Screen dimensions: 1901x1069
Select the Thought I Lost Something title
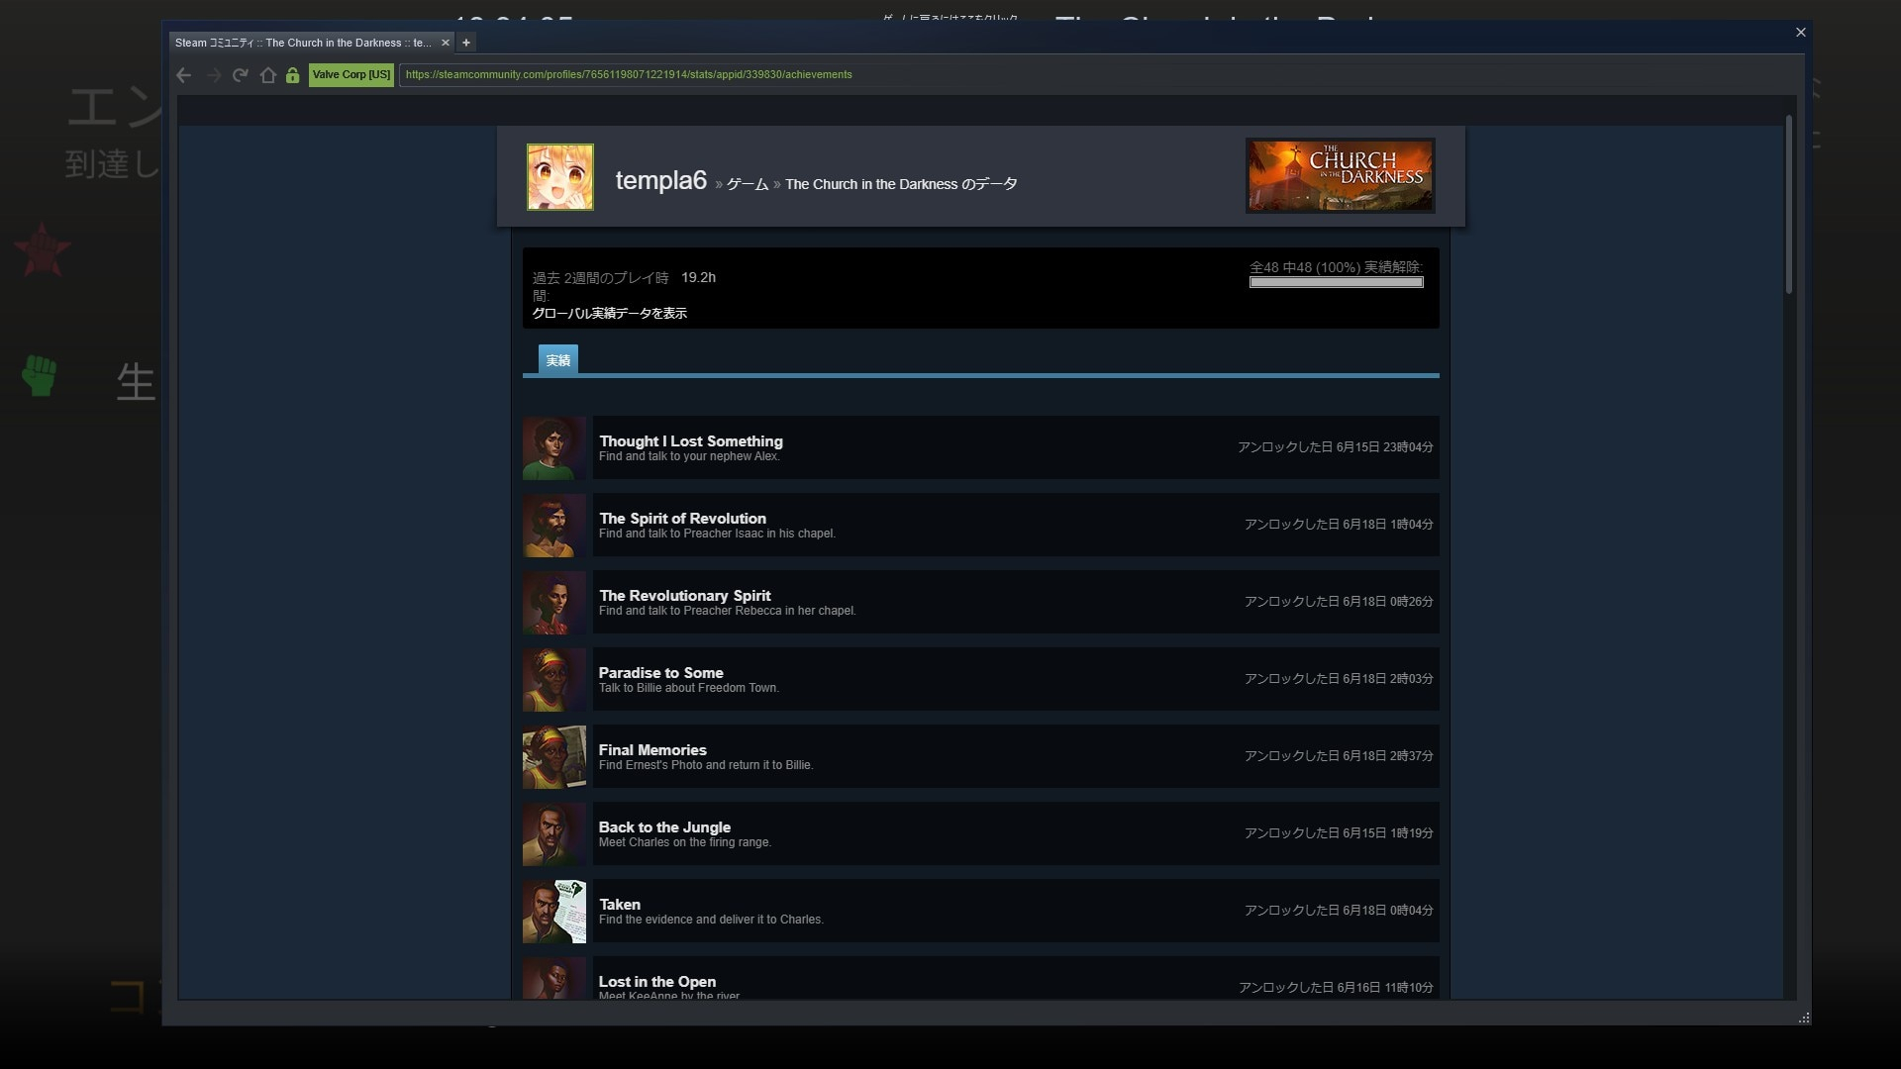pos(690,441)
